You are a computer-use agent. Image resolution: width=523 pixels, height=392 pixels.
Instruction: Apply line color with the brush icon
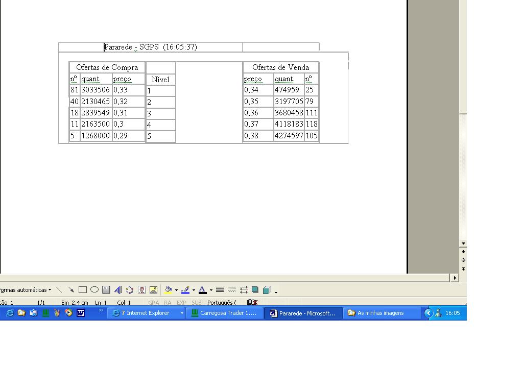[185, 290]
